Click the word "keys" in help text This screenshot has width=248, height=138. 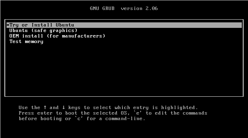(74, 108)
